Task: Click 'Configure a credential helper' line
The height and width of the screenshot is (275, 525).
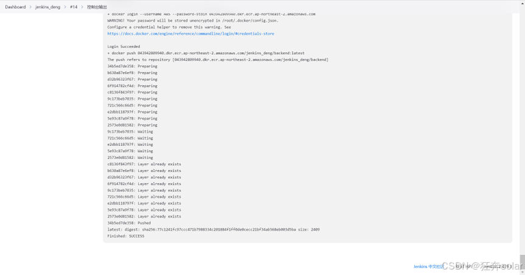Action: (169, 27)
